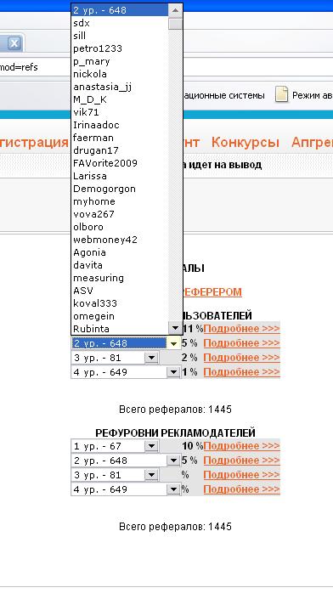
Task: Click the dropdown list scrollbar thumb
Action: tap(175, 24)
